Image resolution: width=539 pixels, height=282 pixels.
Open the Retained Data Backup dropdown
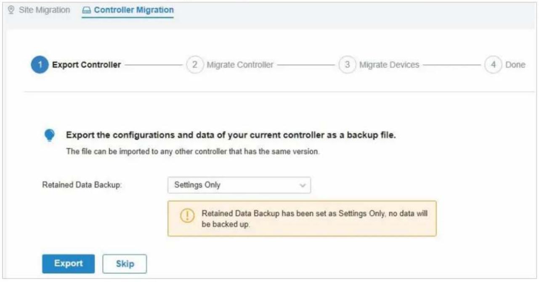point(239,185)
